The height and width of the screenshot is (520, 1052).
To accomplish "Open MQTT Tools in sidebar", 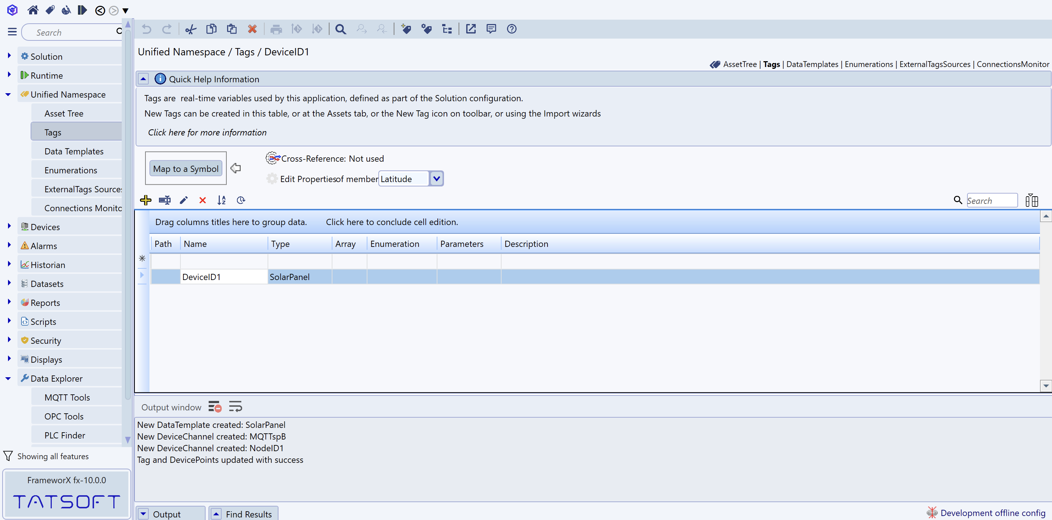I will coord(77,397).
